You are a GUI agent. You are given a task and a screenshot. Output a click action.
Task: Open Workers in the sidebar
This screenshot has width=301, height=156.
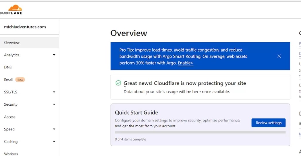(x=11, y=154)
